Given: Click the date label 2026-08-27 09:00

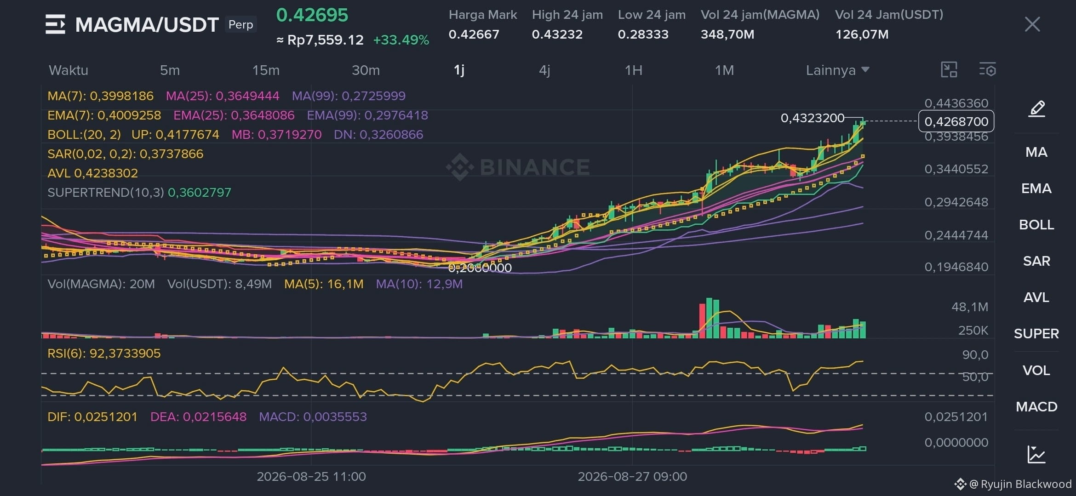Looking at the screenshot, I should pyautogui.click(x=632, y=477).
